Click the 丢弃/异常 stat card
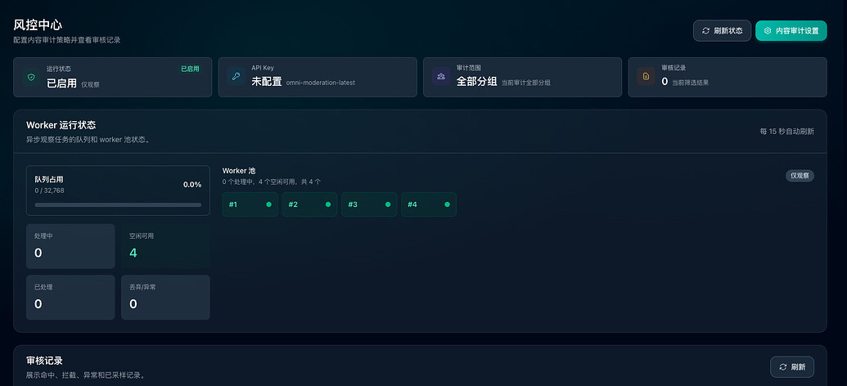Image resolution: width=847 pixels, height=386 pixels. pyautogui.click(x=165, y=297)
